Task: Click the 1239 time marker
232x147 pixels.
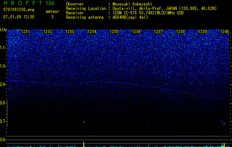Action: tap(202, 32)
